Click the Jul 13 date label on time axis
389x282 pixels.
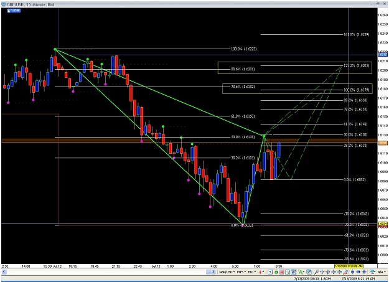156,266
